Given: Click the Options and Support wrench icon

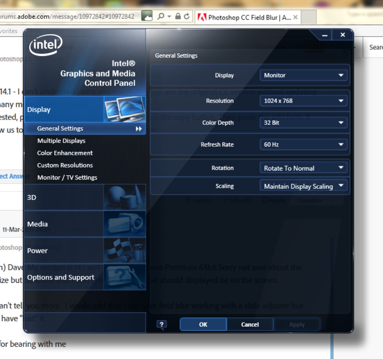Looking at the screenshot, I should 125,277.
